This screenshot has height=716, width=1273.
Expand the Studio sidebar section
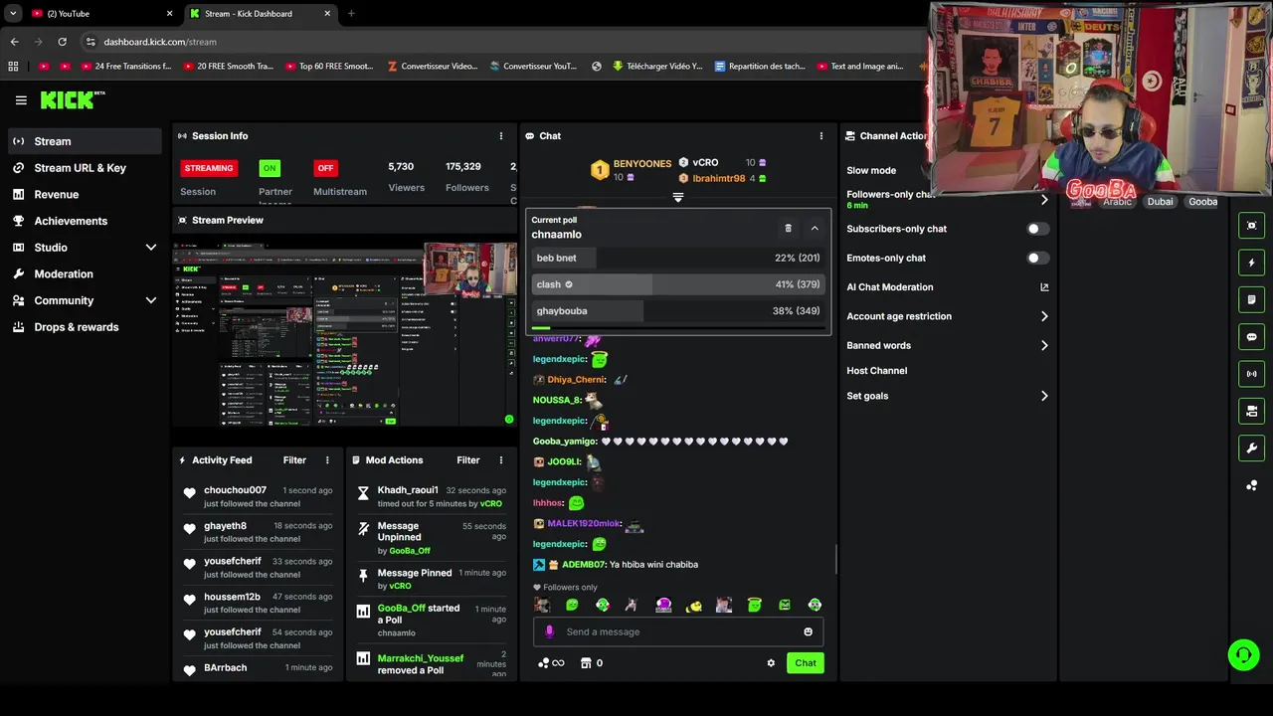151,248
